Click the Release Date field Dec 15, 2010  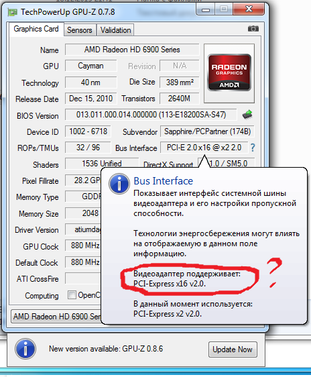tap(90, 99)
